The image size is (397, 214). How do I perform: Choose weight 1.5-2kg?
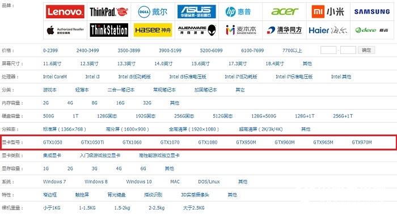pyautogui.click(x=122, y=208)
